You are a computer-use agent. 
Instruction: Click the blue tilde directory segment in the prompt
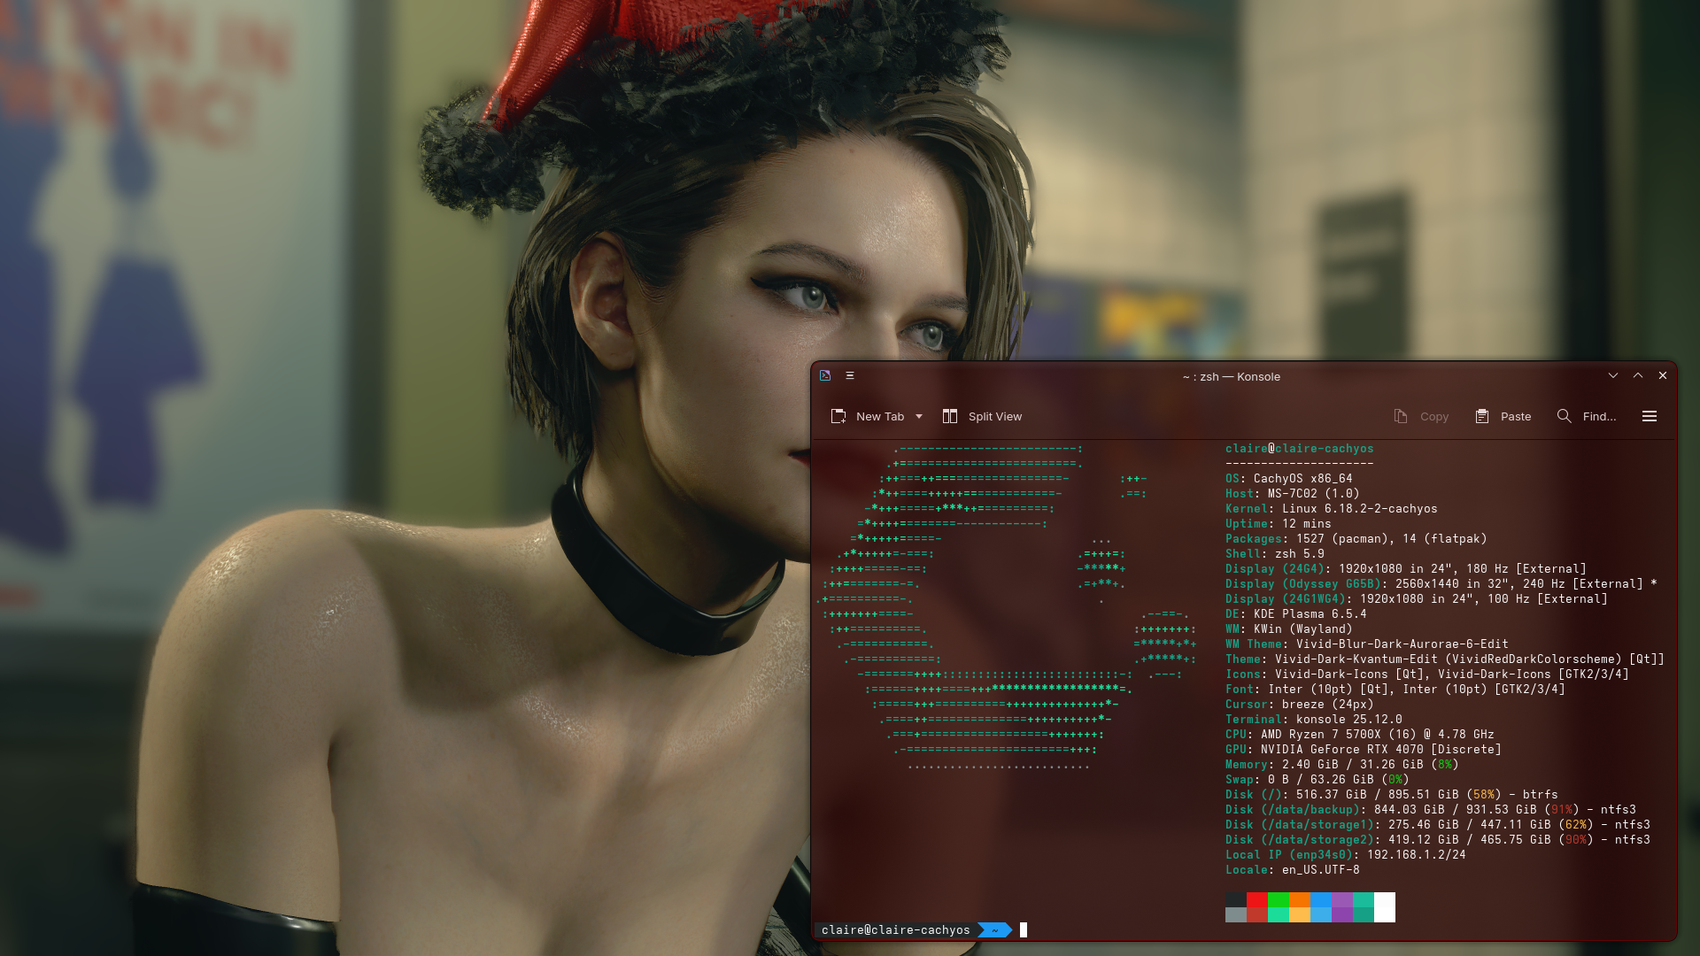tap(994, 930)
